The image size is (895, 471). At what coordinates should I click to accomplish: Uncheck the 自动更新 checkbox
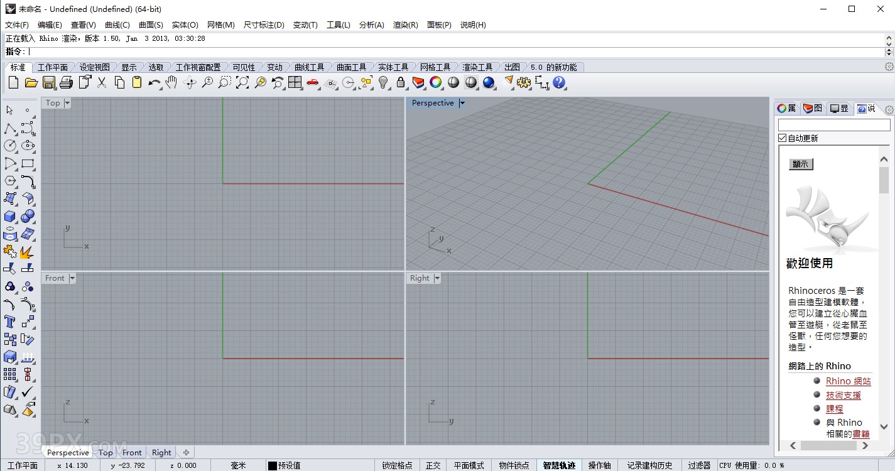tap(782, 138)
